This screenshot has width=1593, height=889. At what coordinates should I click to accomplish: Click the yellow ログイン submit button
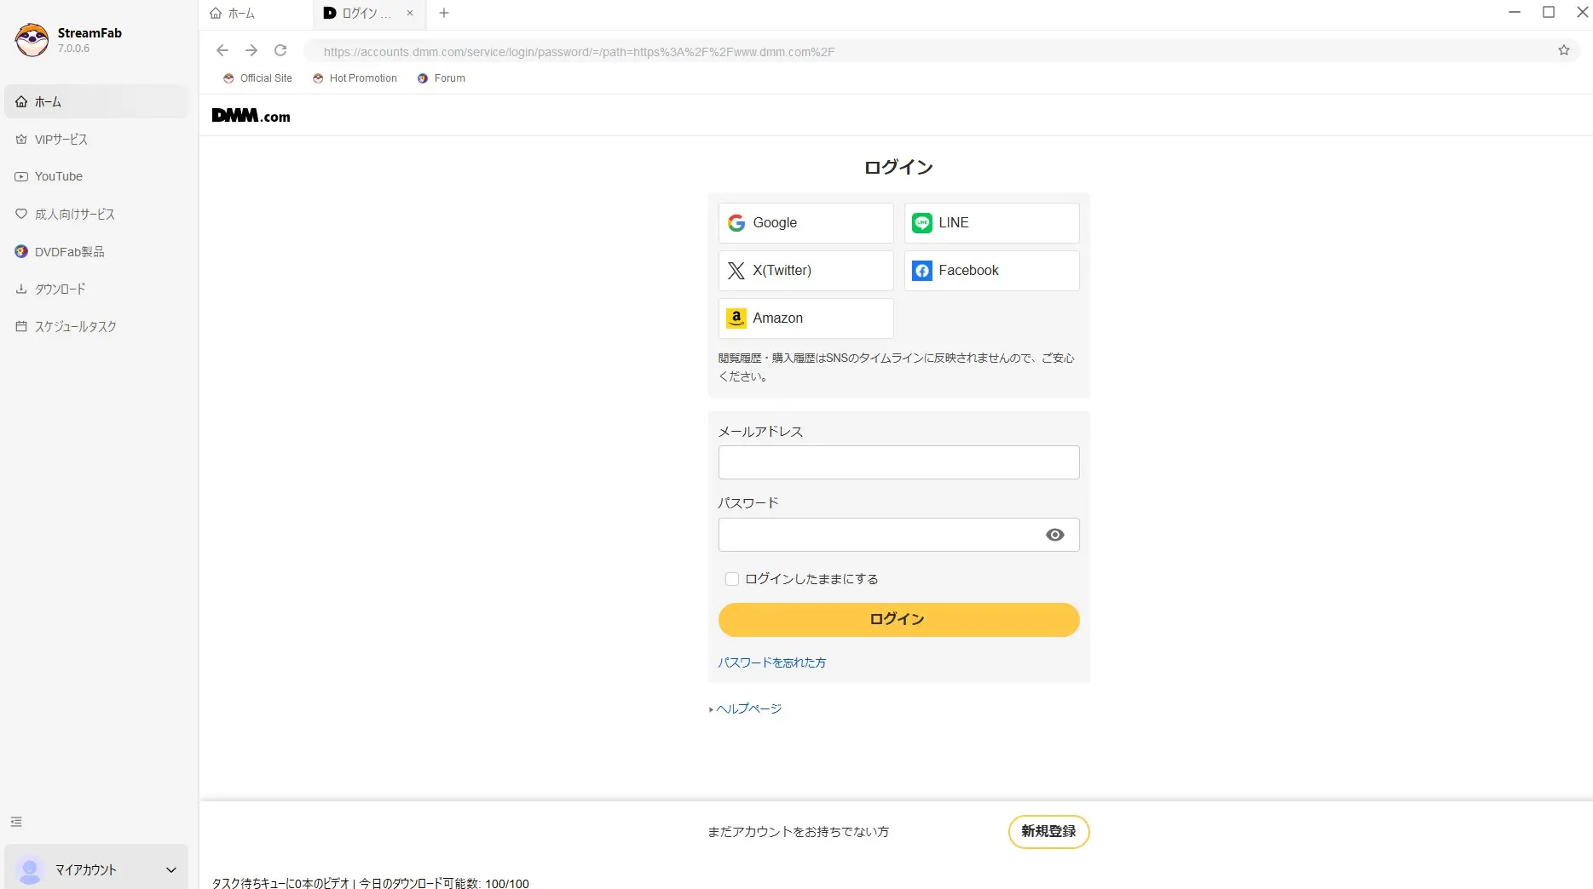(x=898, y=620)
